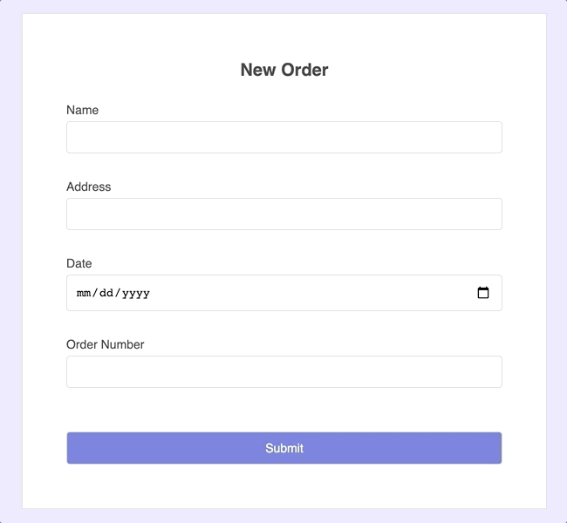
Task: Select the Order Number field
Action: (283, 372)
